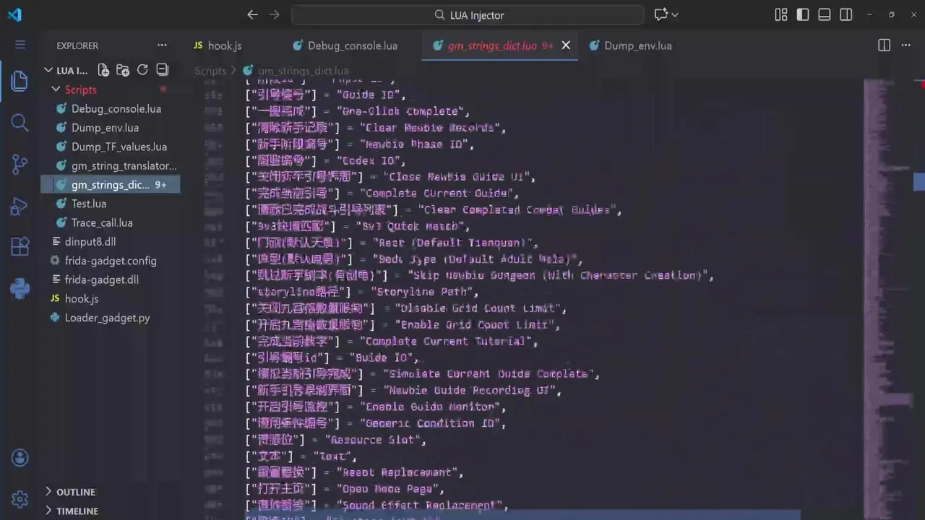925x520 pixels.
Task: Open frida-gadget.config in the file tree
Action: coord(111,261)
